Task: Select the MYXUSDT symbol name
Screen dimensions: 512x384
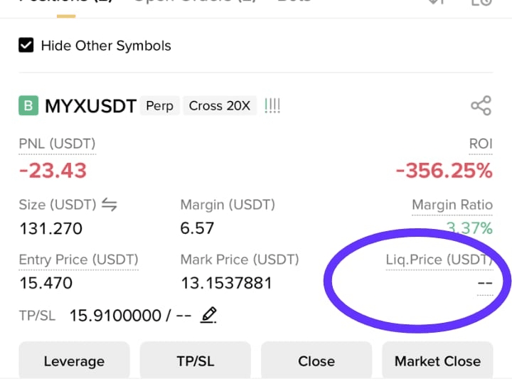Action: tap(90, 106)
